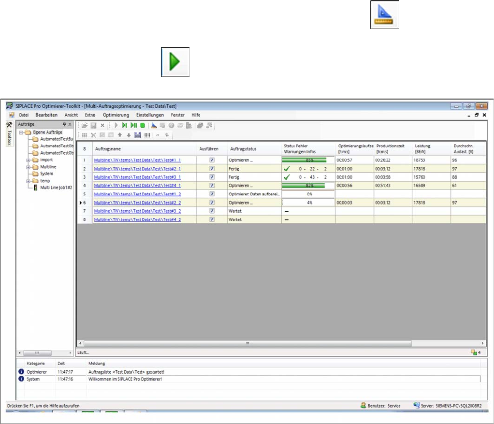This screenshot has width=494, height=424.
Task: Click the open folder toolbar icon
Action: point(85,126)
